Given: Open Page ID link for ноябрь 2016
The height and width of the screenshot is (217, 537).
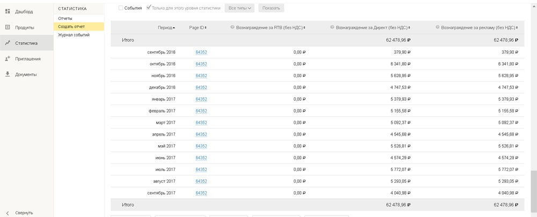Looking at the screenshot, I should (x=201, y=76).
